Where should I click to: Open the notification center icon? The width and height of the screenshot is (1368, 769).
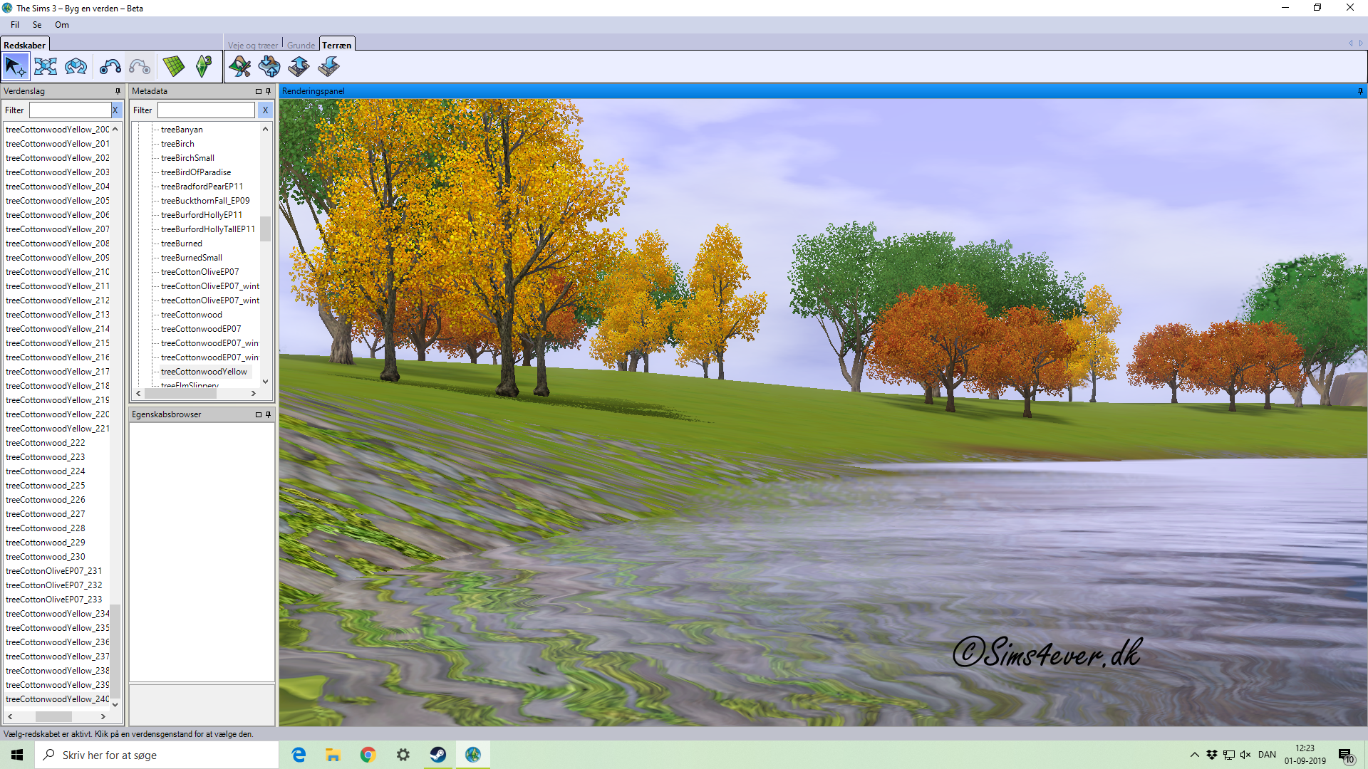(1345, 755)
